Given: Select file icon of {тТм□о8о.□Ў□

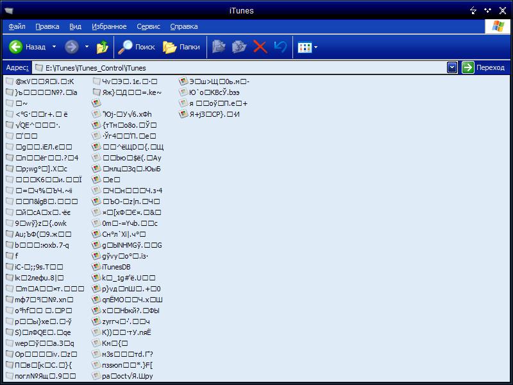Looking at the screenshot, I should (x=96, y=124).
